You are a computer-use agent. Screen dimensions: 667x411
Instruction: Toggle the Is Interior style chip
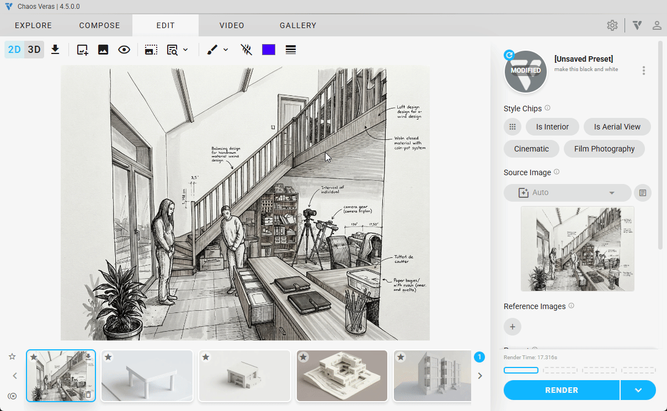(552, 127)
